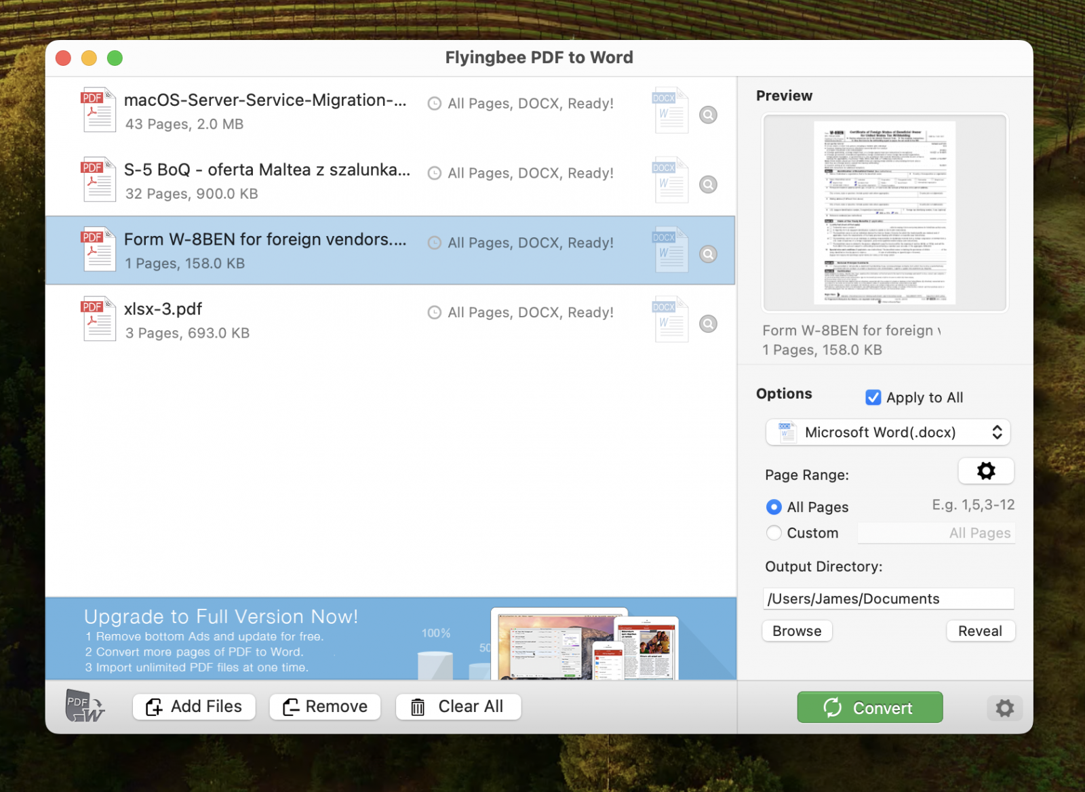Click Add Files button
This screenshot has height=792, width=1085.
(194, 707)
